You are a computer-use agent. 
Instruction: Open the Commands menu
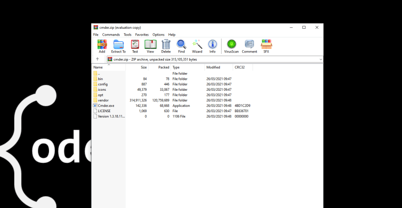(x=111, y=35)
